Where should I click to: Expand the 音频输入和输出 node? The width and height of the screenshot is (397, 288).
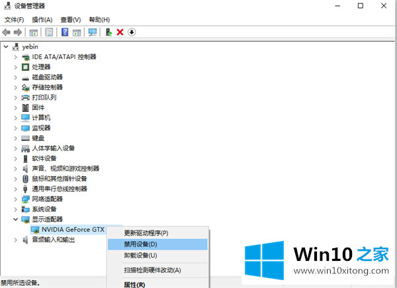click(x=16, y=240)
